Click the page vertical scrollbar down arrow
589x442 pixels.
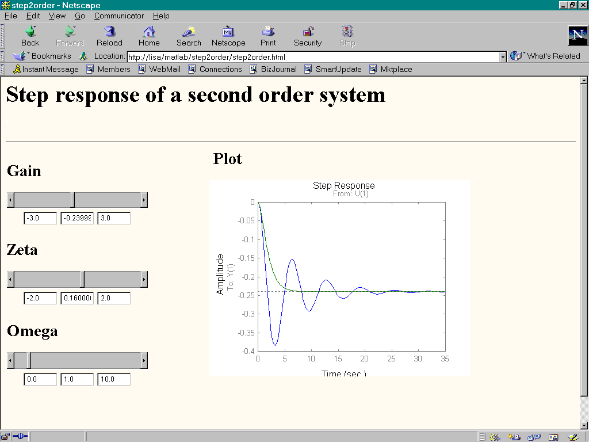tap(584, 425)
